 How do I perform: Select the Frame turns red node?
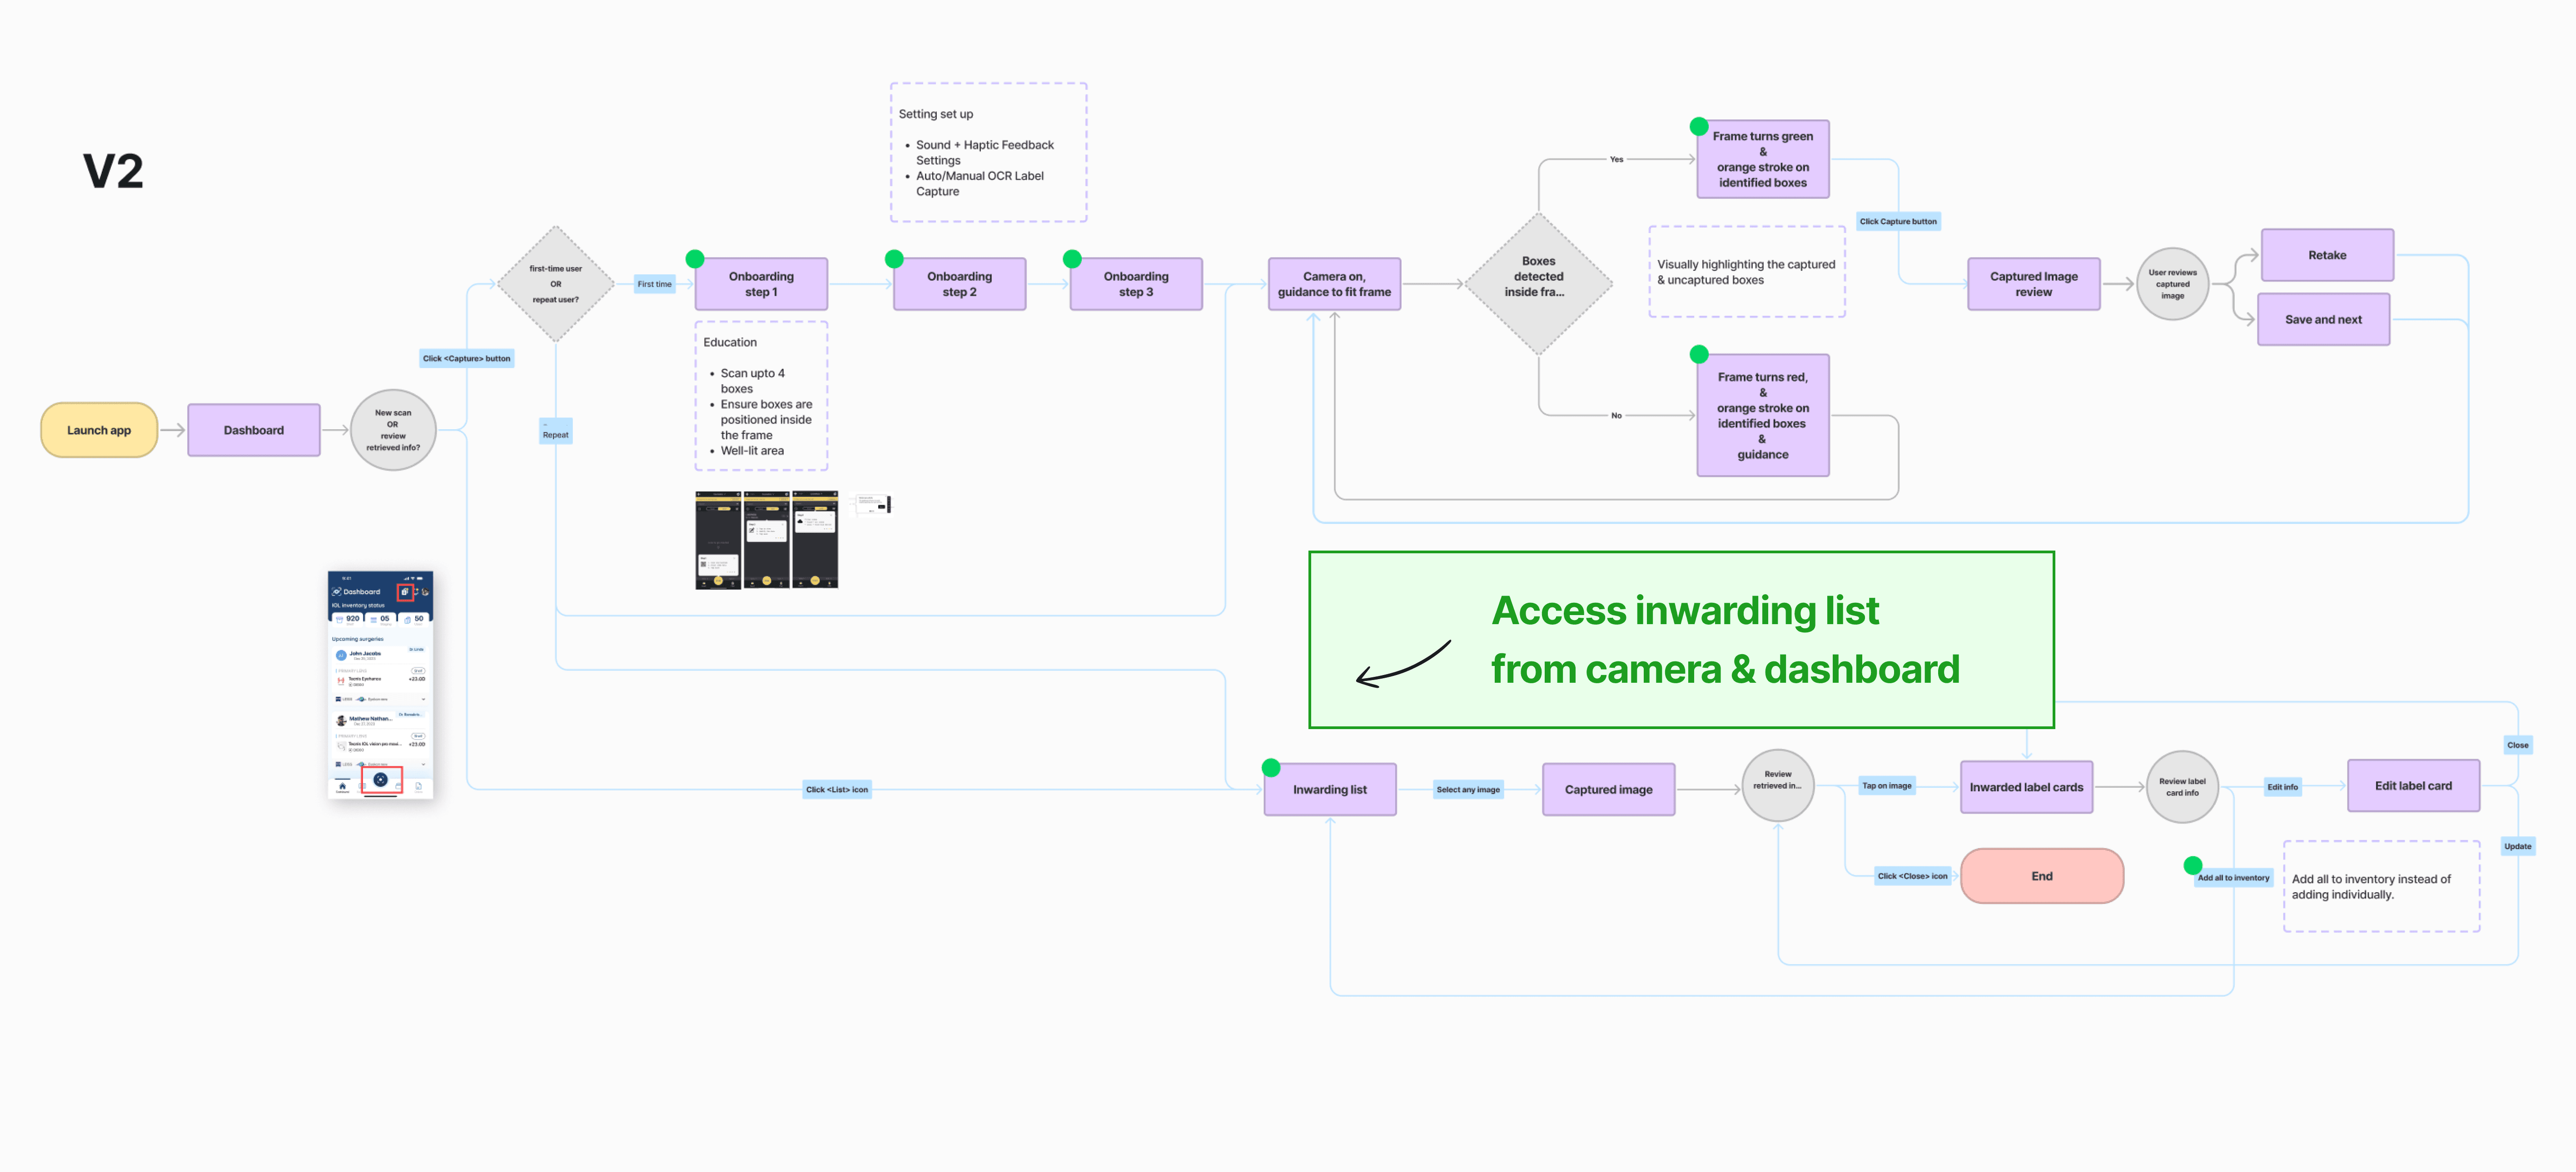tap(1763, 415)
